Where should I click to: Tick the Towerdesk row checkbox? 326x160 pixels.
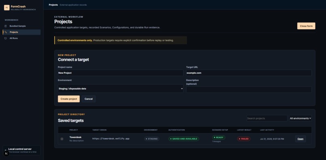click(62, 139)
